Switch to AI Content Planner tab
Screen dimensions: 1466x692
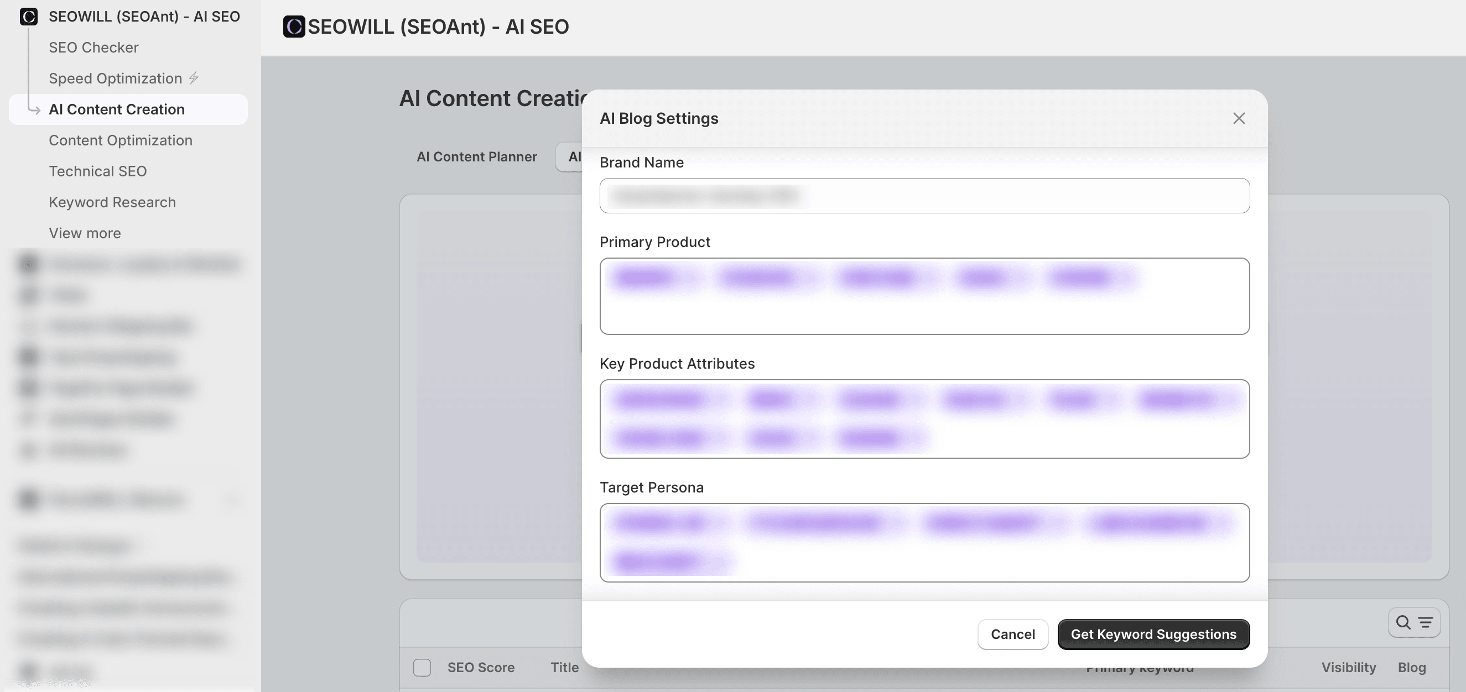pyautogui.click(x=476, y=157)
